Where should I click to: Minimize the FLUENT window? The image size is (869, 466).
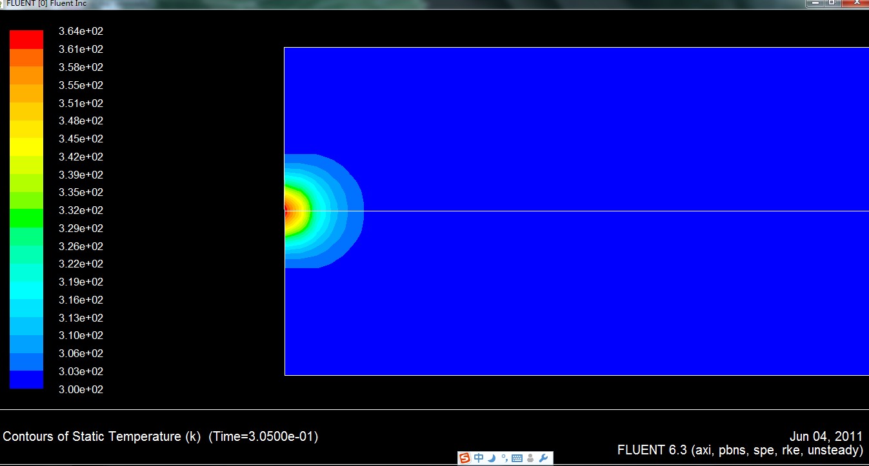point(815,3)
